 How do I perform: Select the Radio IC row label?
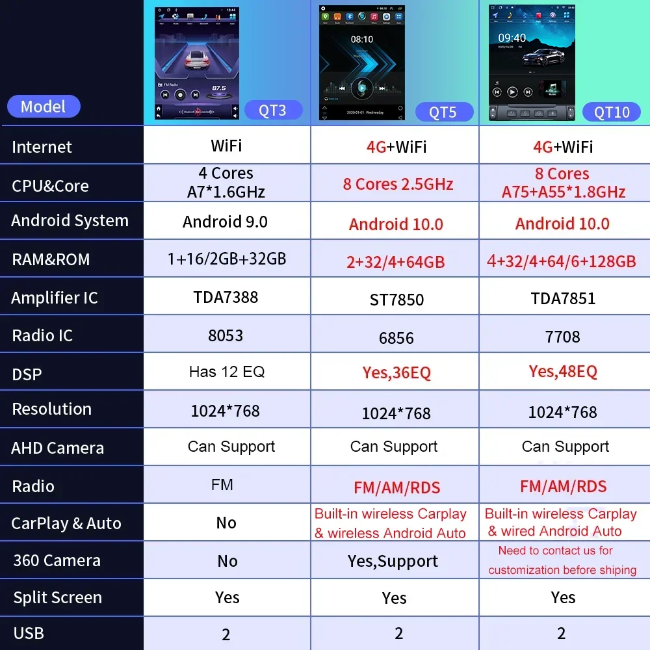click(42, 335)
